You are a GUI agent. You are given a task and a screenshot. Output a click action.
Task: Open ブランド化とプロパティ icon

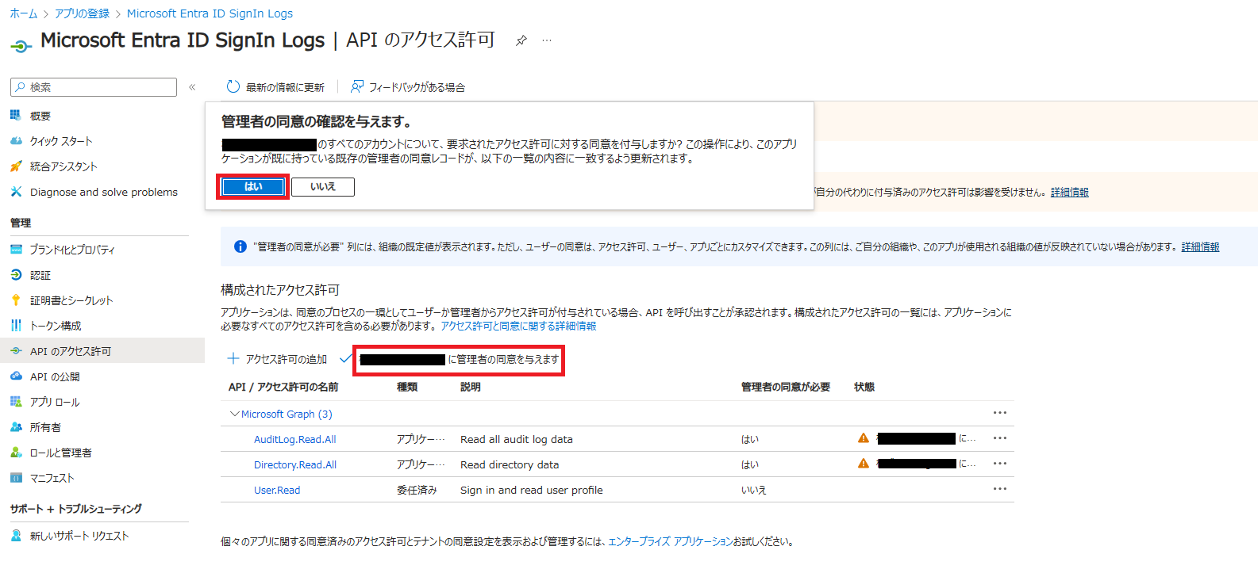16,250
